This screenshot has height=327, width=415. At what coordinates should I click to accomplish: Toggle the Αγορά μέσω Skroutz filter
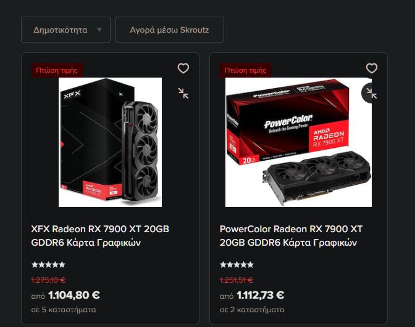(x=170, y=30)
